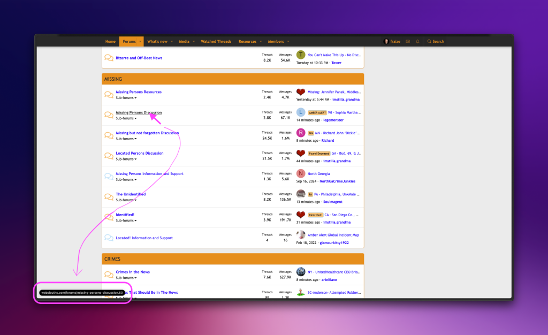This screenshot has width=548, height=335.
Task: Click chat bubble icon beside Missing Persons Resources
Action: coord(109,94)
